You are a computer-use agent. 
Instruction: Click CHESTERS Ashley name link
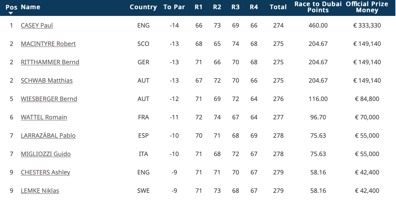tap(45, 172)
